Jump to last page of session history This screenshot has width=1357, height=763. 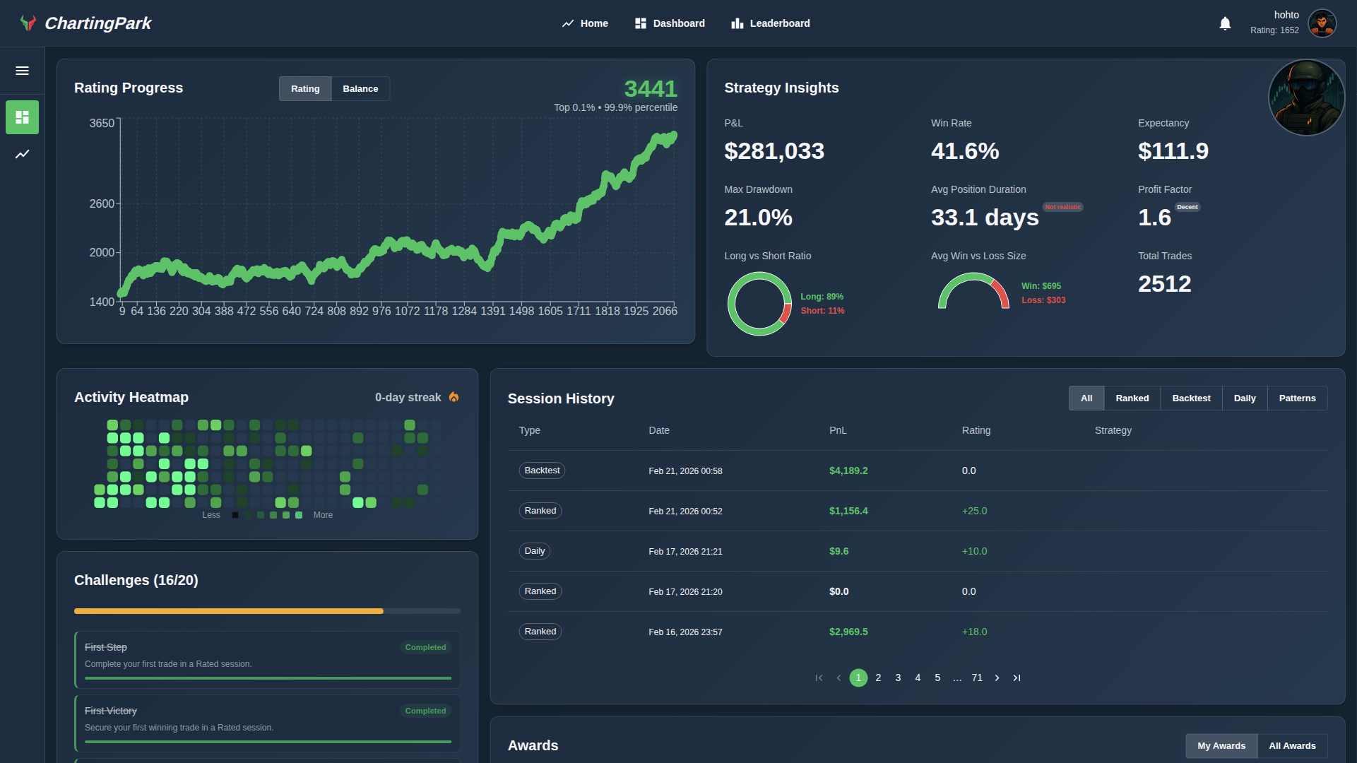pos(1017,678)
